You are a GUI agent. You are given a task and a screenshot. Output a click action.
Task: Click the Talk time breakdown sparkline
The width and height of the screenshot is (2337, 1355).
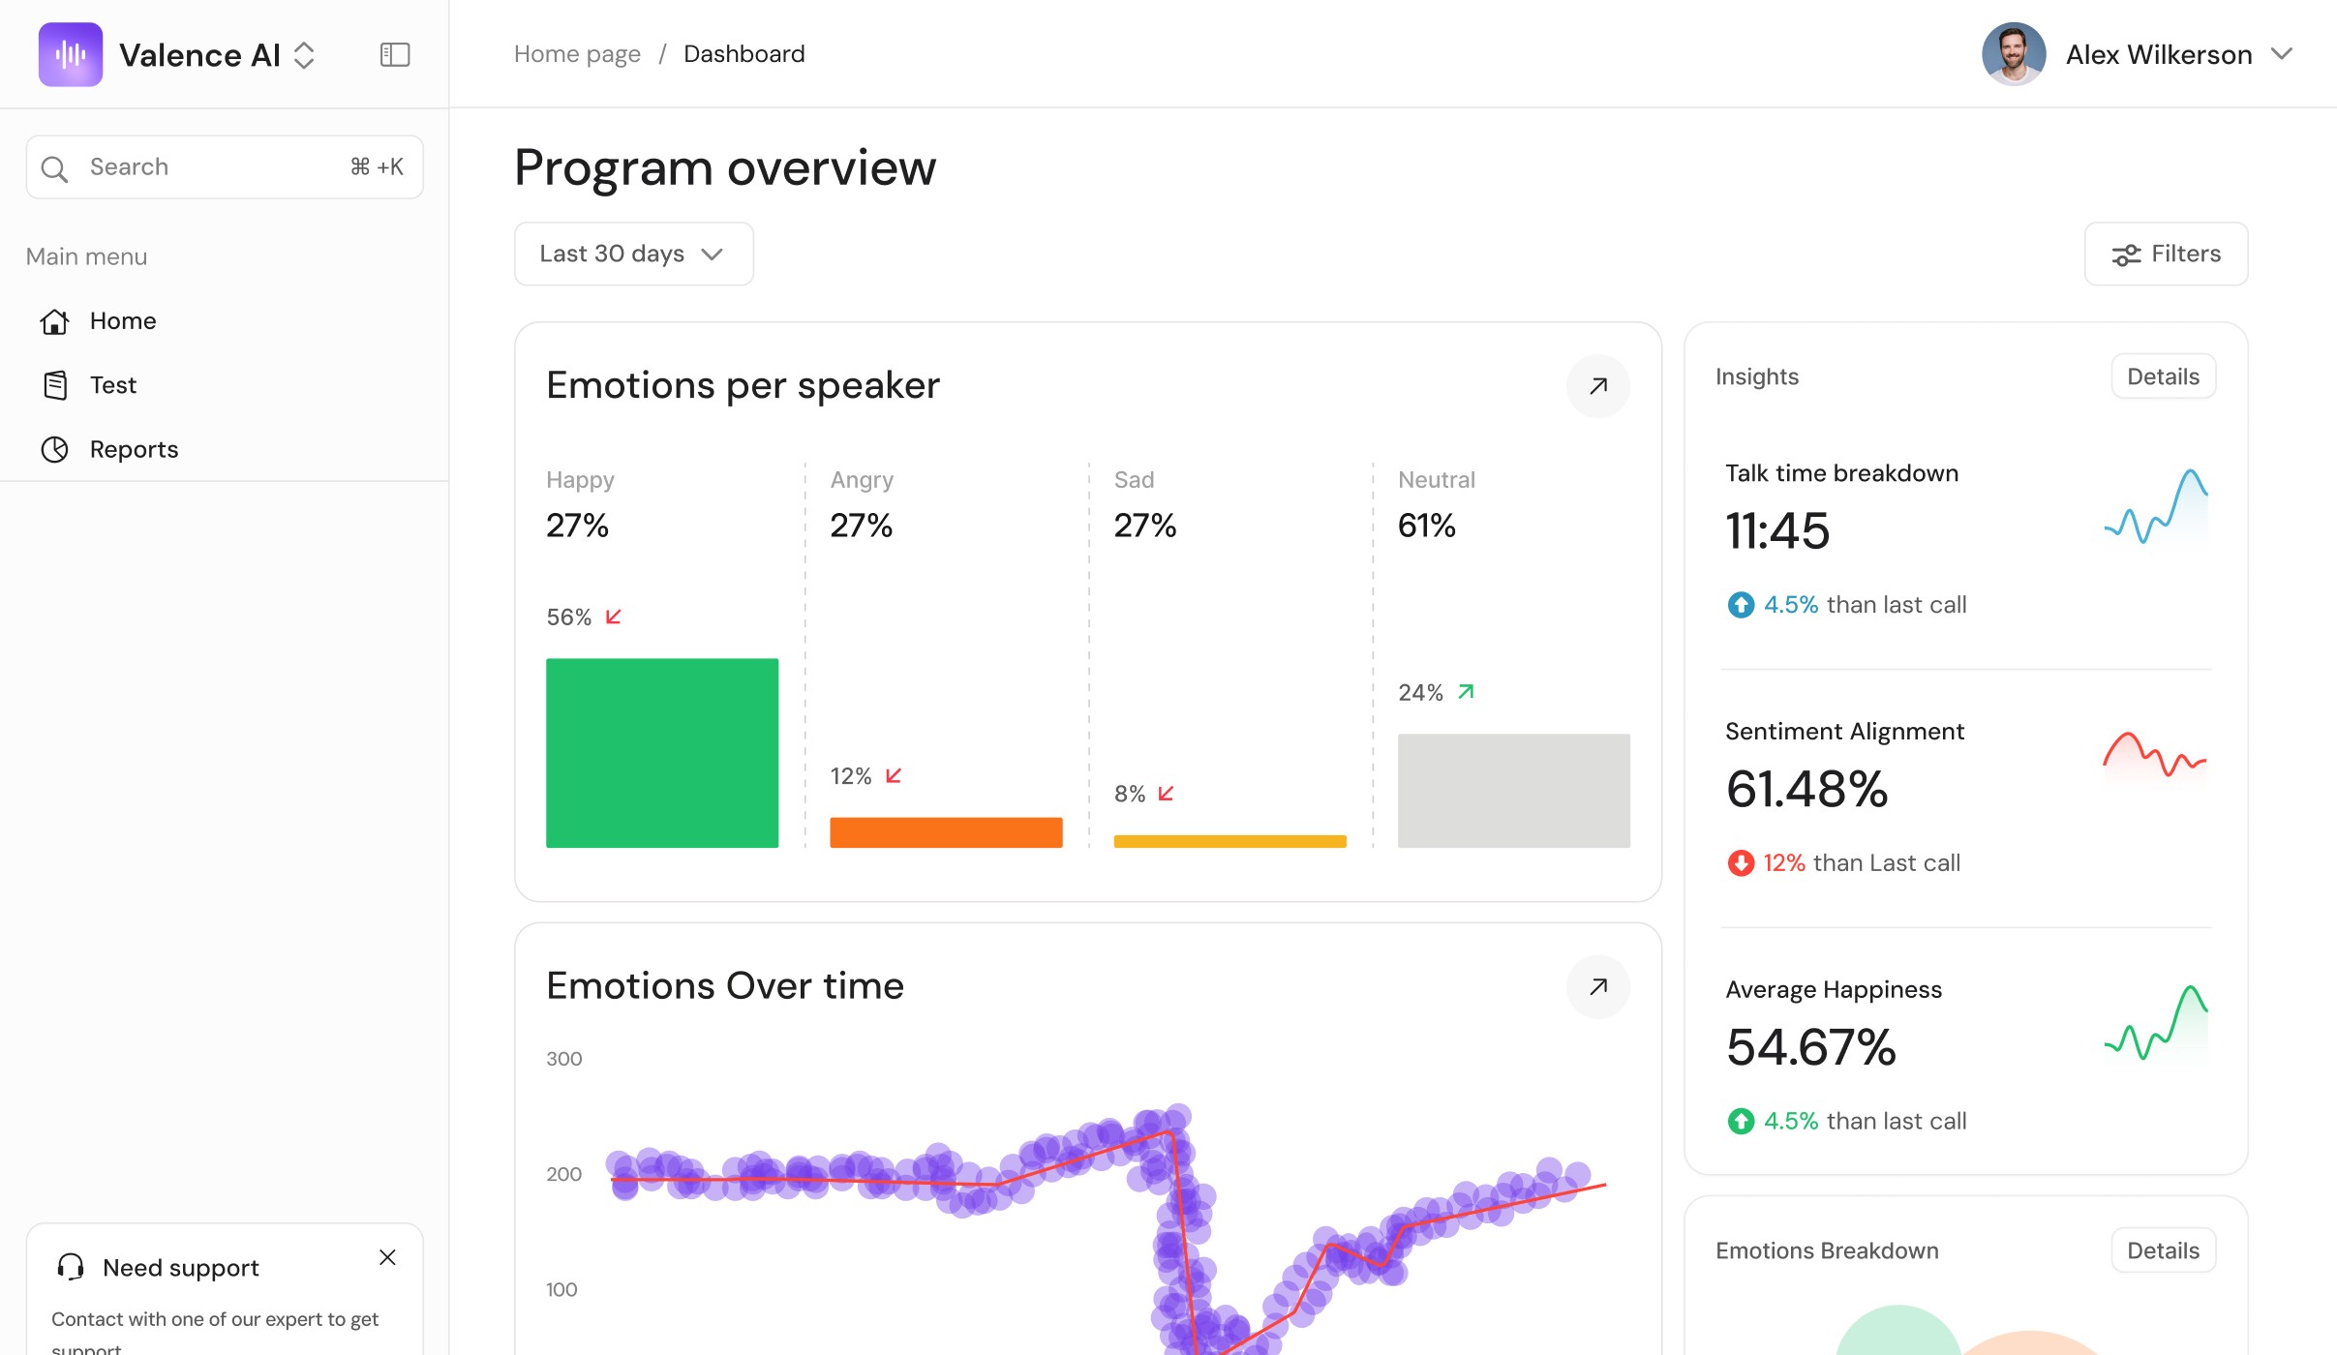pyautogui.click(x=2156, y=506)
